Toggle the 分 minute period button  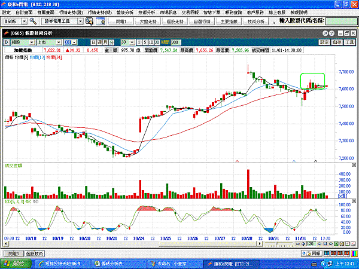point(111,42)
